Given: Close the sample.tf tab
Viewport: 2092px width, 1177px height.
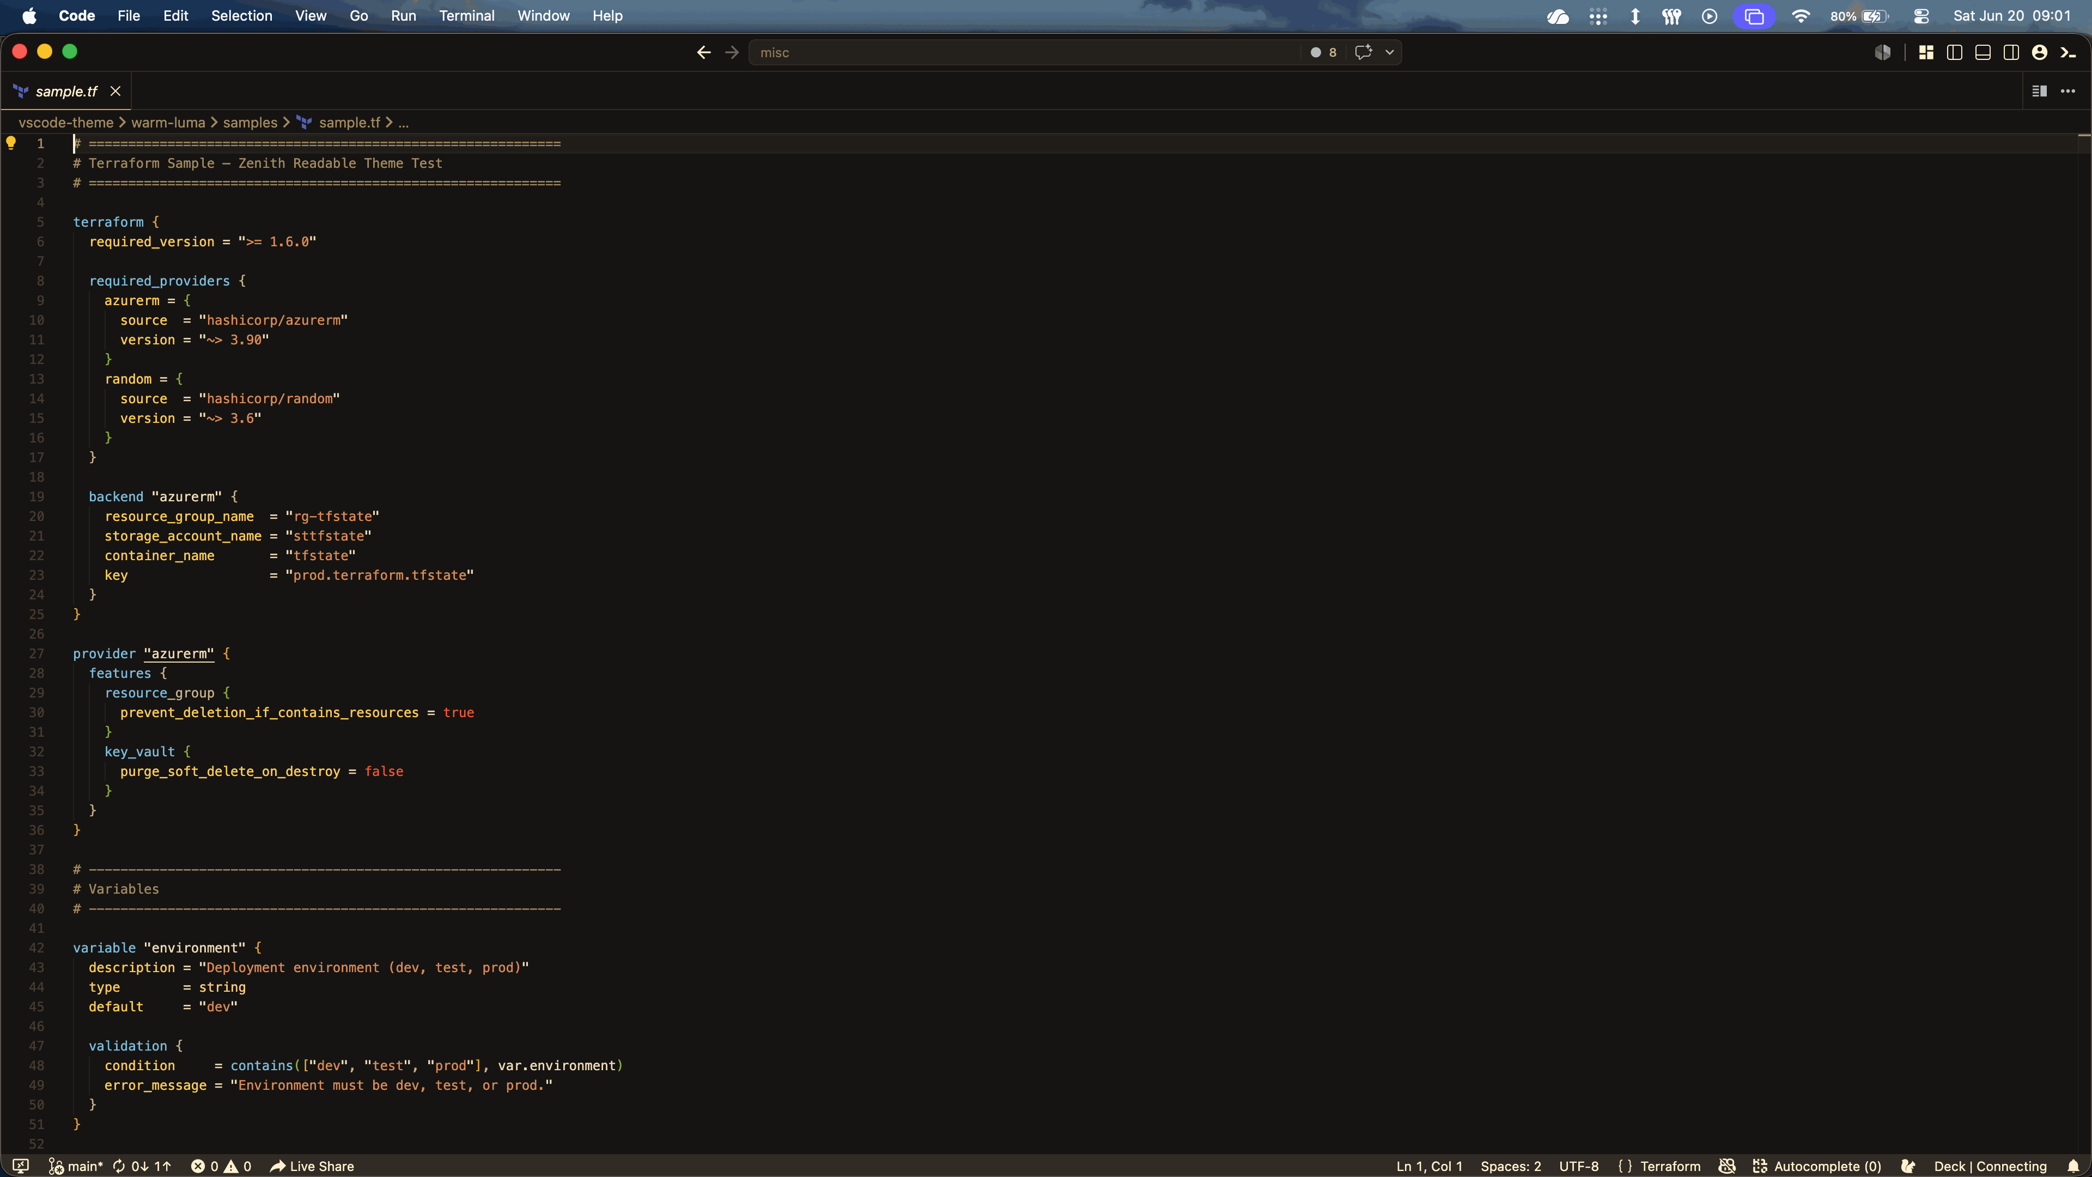Looking at the screenshot, I should point(115,91).
